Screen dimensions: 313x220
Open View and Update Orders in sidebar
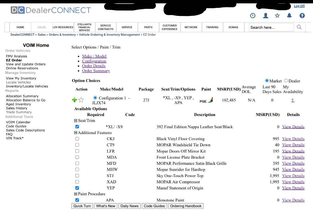coord(26,64)
